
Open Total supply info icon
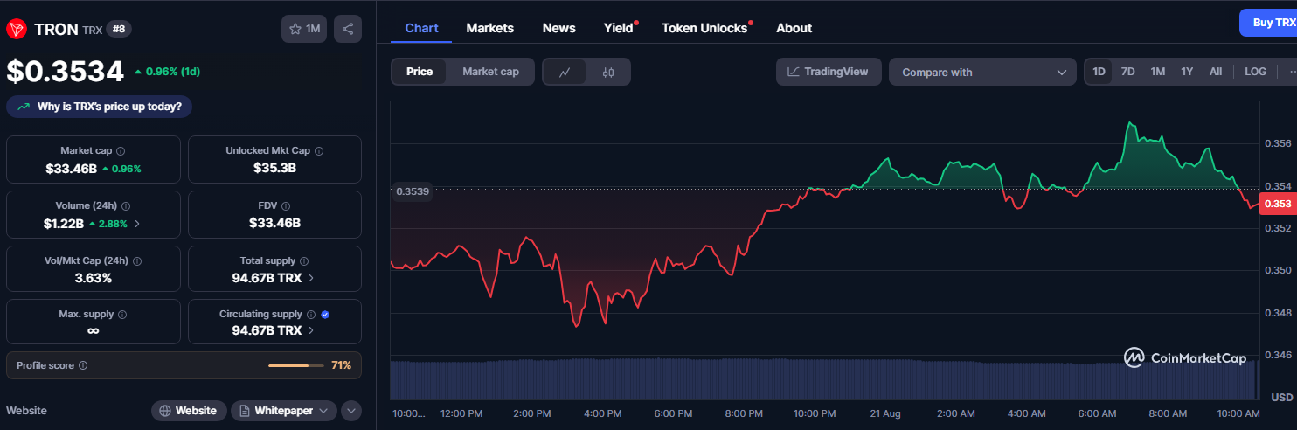tap(304, 260)
